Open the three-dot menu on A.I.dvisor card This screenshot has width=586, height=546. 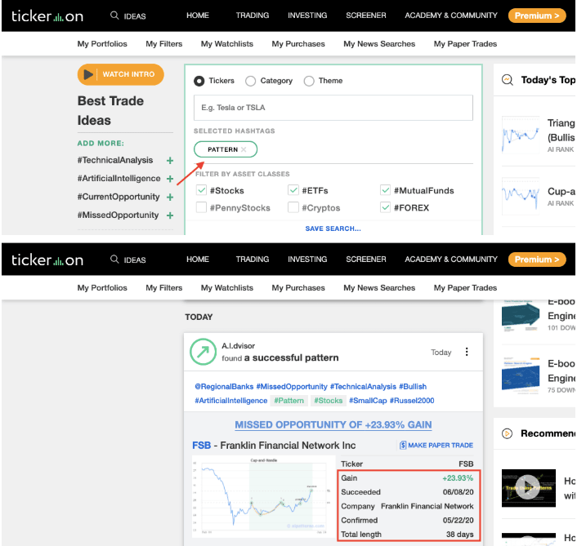467,352
